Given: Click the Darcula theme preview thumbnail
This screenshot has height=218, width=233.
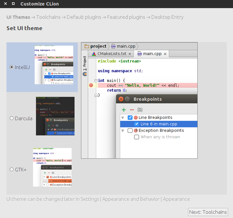Looking at the screenshot, I should pos(55,116).
